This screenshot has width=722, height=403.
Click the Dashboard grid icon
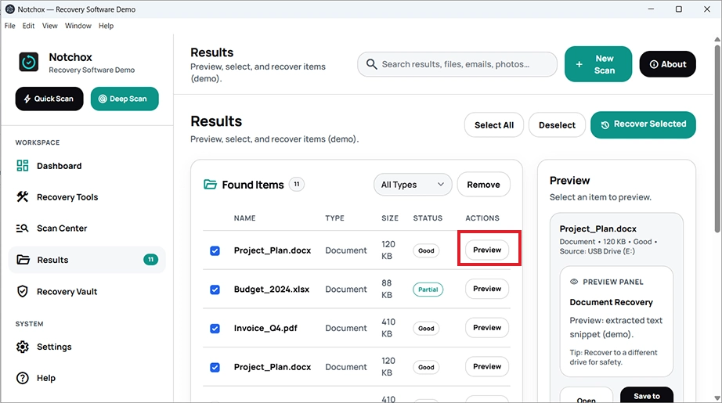23,166
